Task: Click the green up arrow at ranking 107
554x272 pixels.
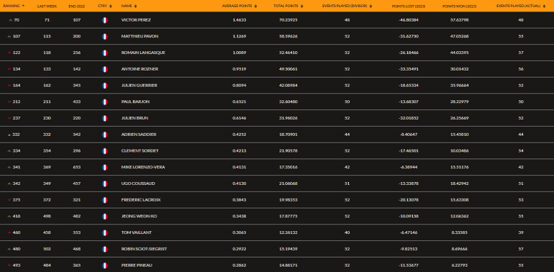Action: click(9, 37)
